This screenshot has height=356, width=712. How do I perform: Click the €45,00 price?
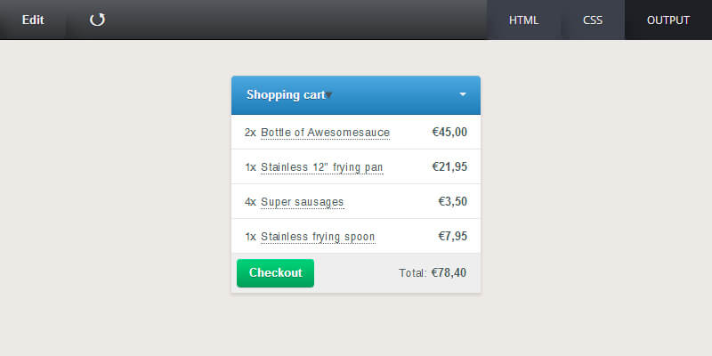tap(449, 133)
